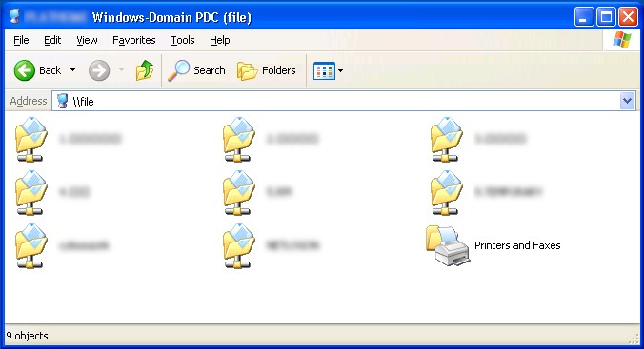The image size is (644, 349).
Task: Select the NETLOGON network share folder
Action: (x=271, y=245)
